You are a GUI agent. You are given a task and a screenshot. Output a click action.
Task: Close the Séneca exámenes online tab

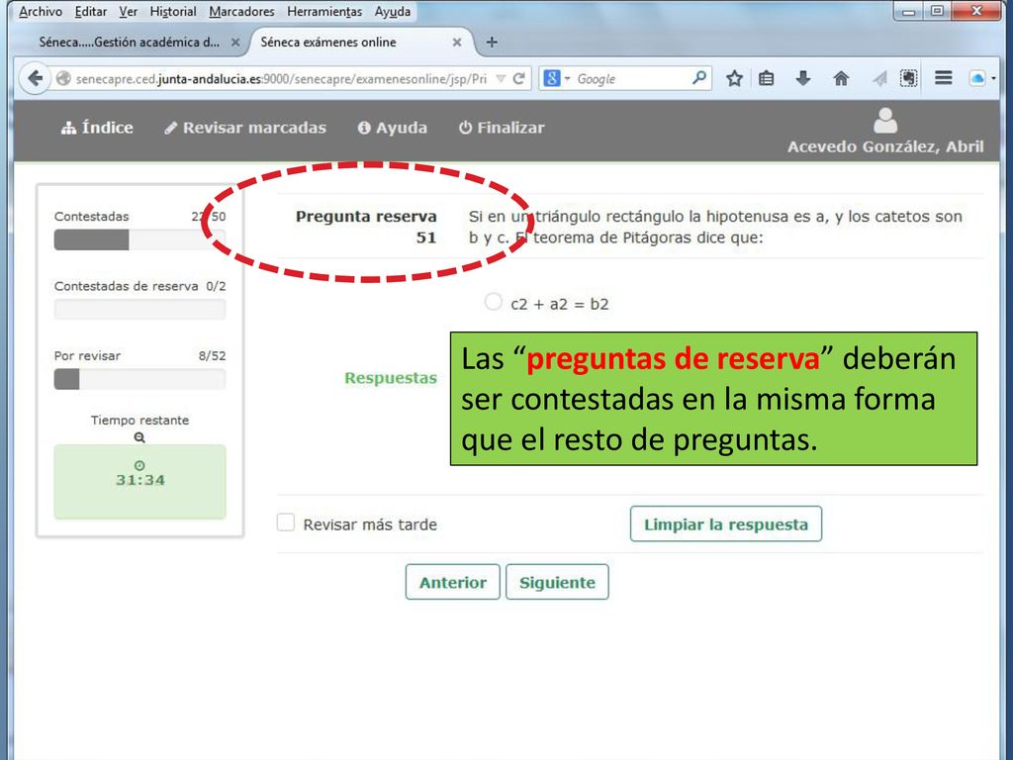(x=457, y=42)
